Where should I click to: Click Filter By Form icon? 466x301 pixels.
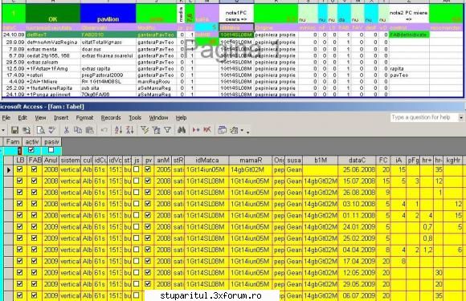[x=156, y=130]
